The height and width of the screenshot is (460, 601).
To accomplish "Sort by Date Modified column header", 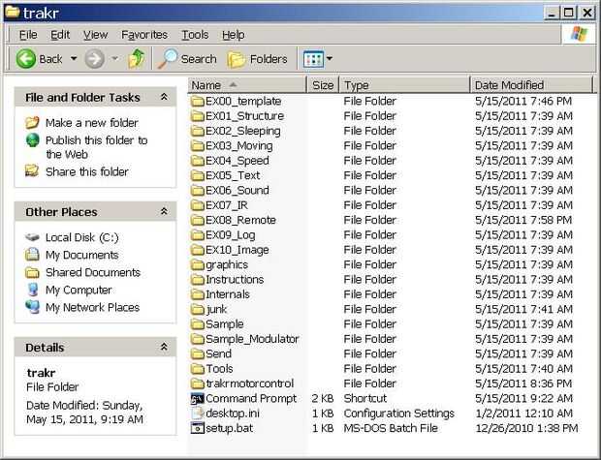I will pyautogui.click(x=531, y=85).
